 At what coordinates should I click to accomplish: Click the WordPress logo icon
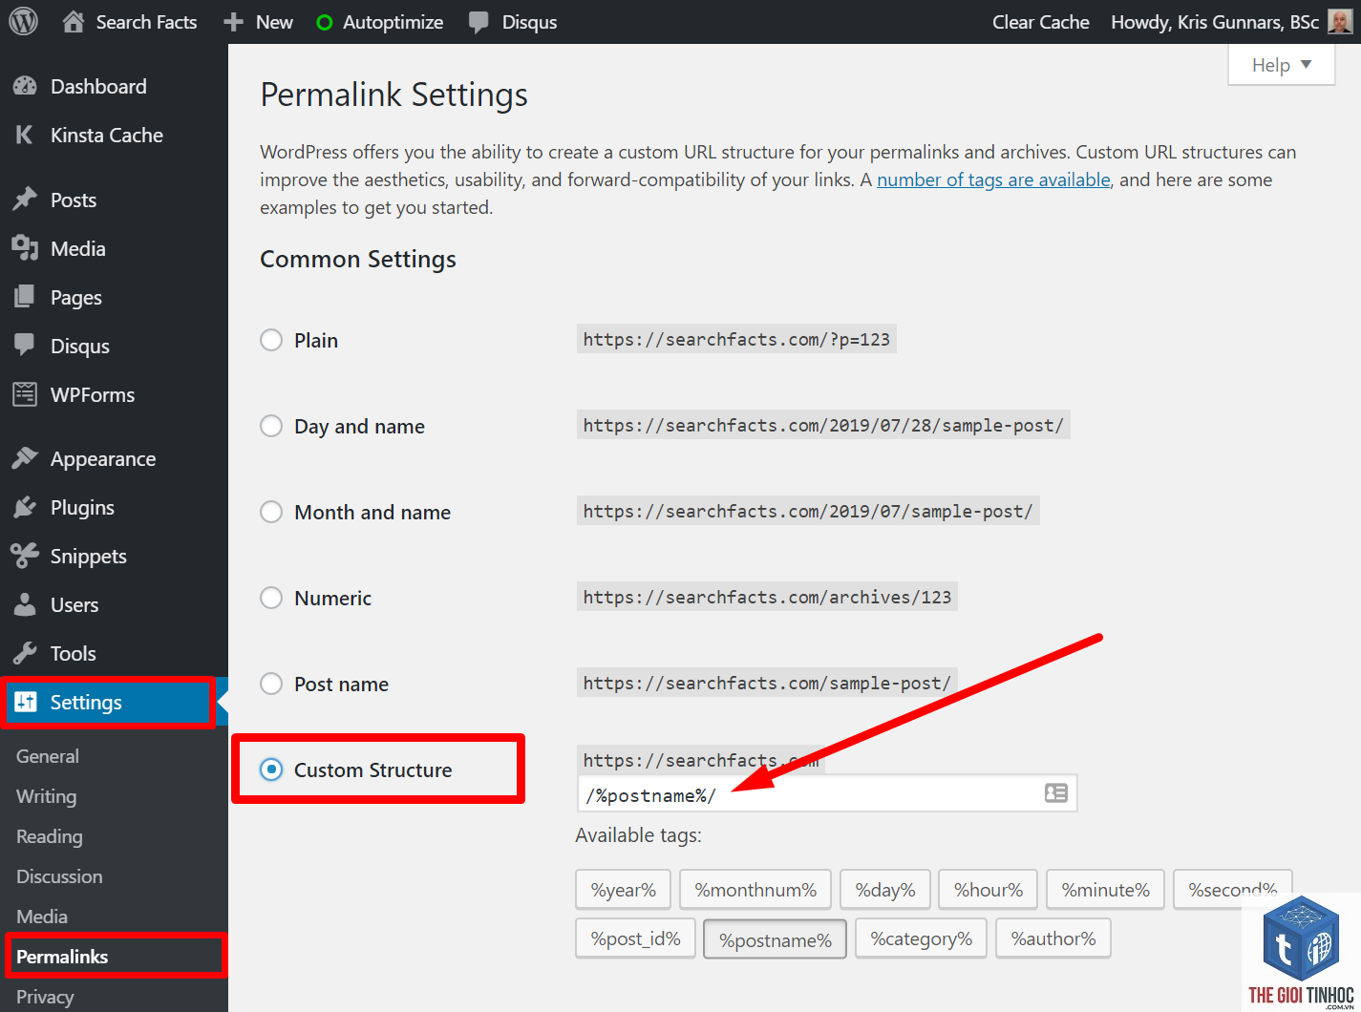[23, 21]
